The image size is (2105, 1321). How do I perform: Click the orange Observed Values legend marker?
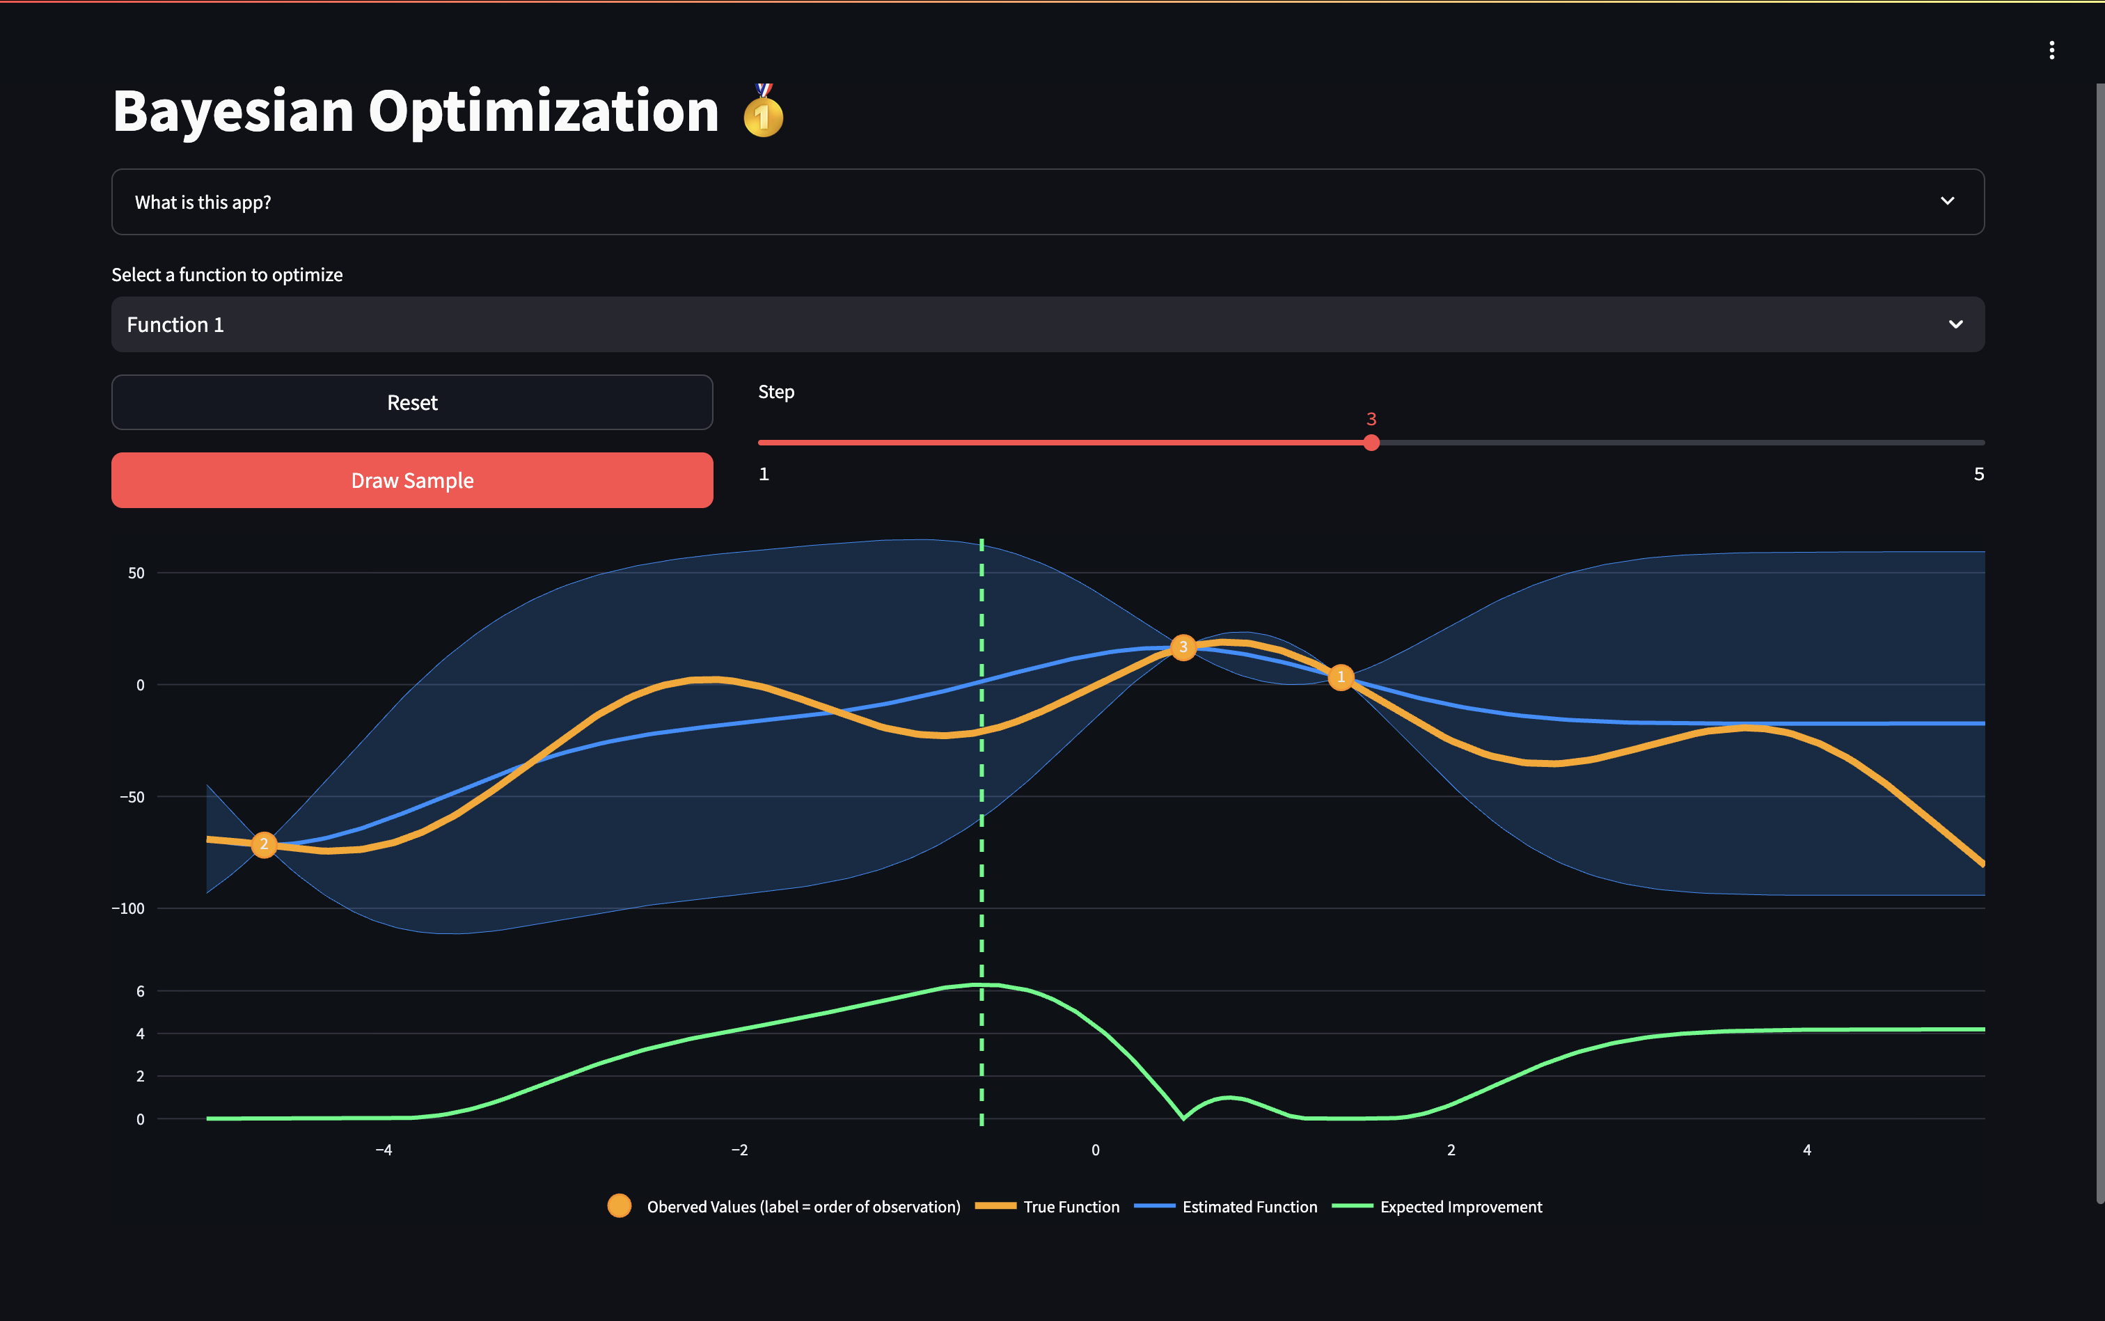click(620, 1205)
